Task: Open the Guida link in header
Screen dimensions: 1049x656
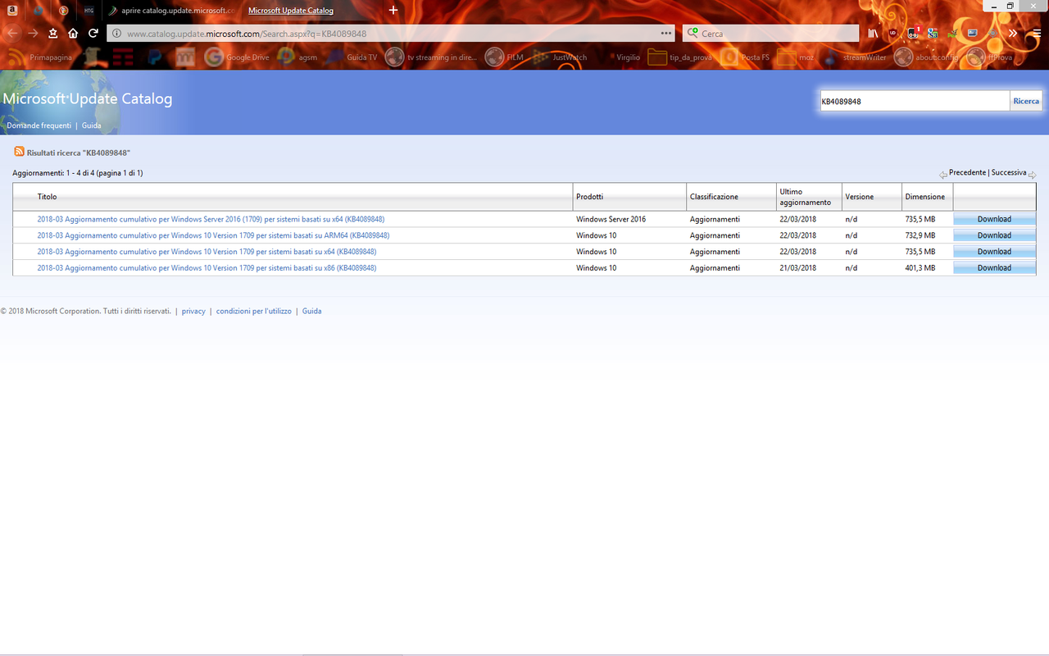Action: (92, 125)
